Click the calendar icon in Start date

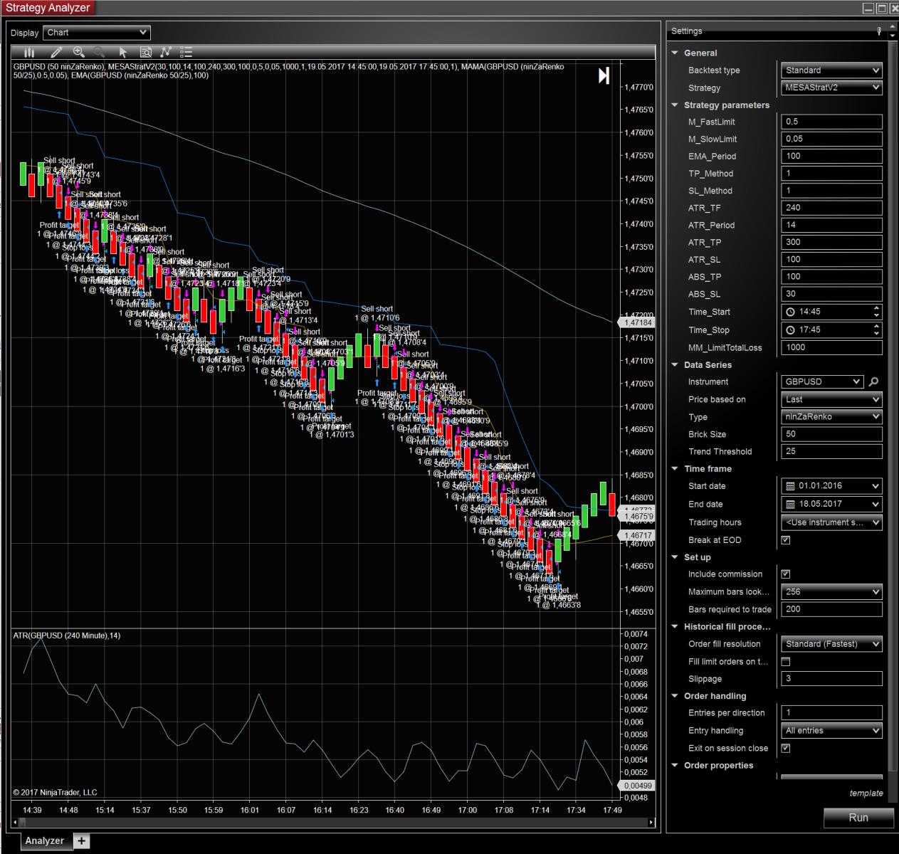click(790, 486)
